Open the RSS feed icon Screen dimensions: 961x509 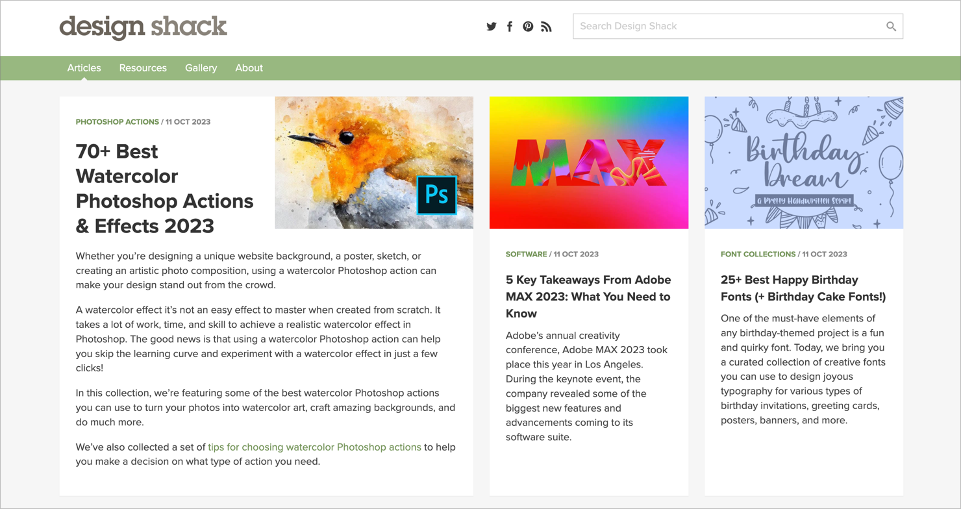click(x=546, y=27)
